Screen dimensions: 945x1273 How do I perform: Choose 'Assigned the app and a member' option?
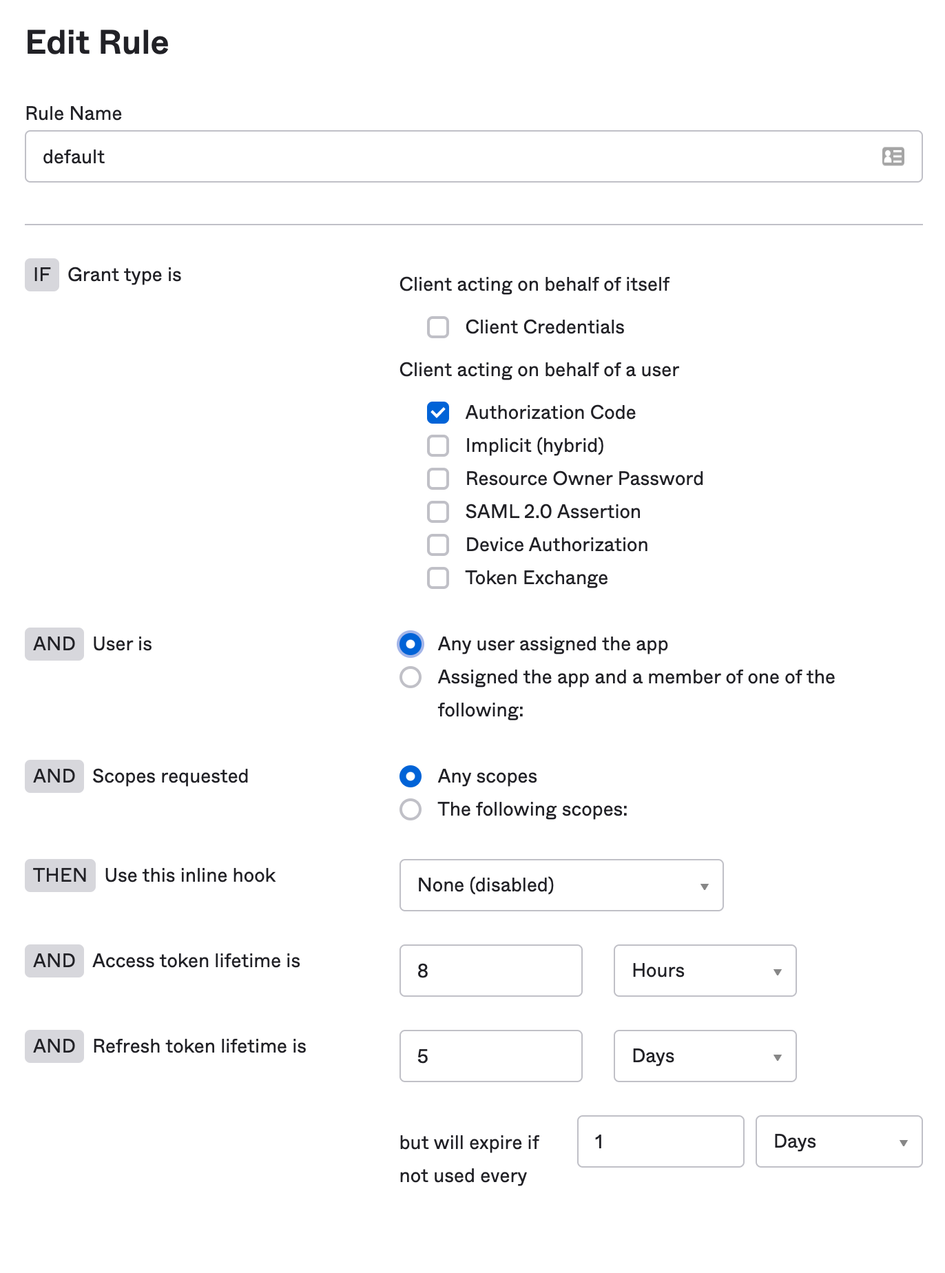[x=411, y=677]
